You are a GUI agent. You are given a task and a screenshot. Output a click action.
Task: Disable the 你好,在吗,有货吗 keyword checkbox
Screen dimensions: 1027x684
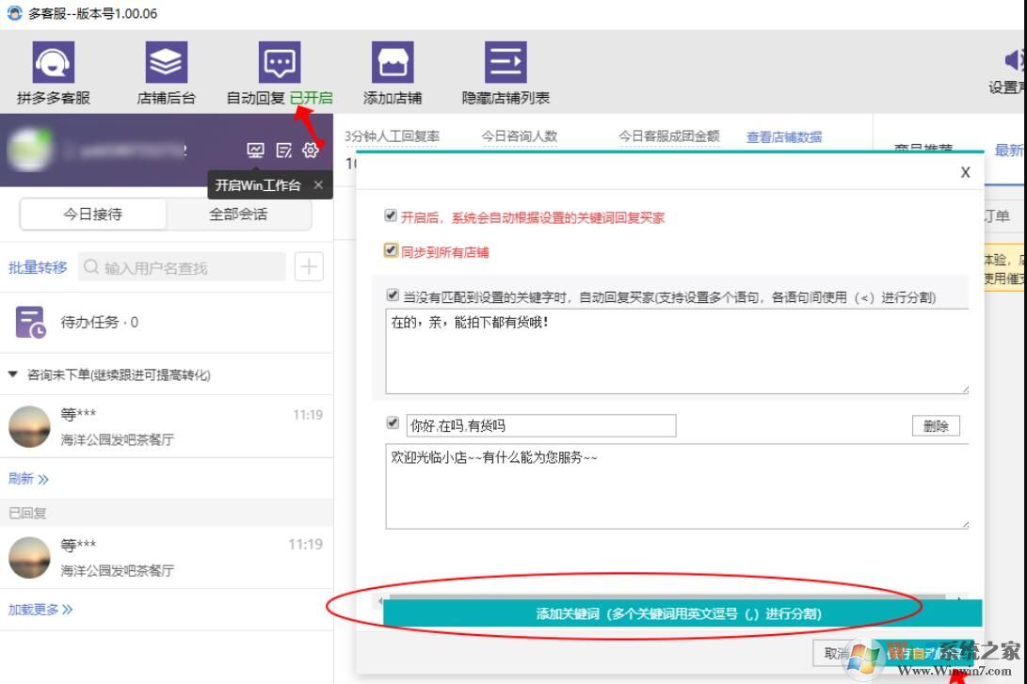(393, 423)
